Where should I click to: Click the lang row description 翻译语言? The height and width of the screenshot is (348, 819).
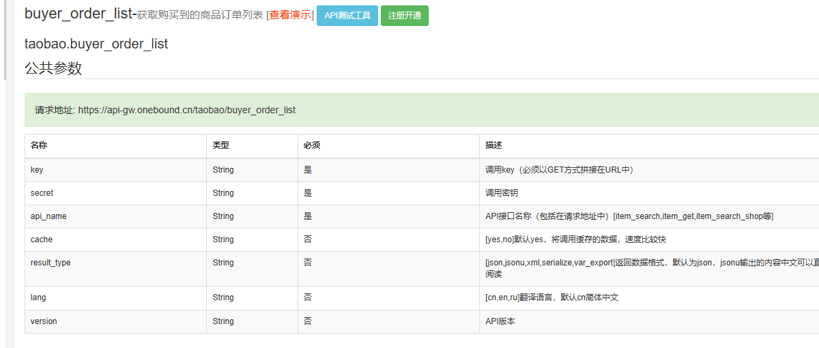coord(552,298)
